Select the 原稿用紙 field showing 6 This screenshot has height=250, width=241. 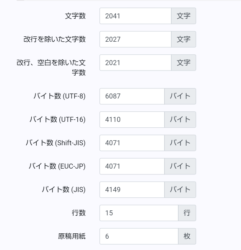point(139,236)
